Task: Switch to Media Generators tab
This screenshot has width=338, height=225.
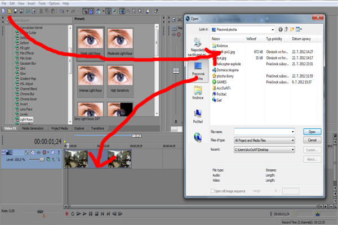Action: tap(33, 128)
